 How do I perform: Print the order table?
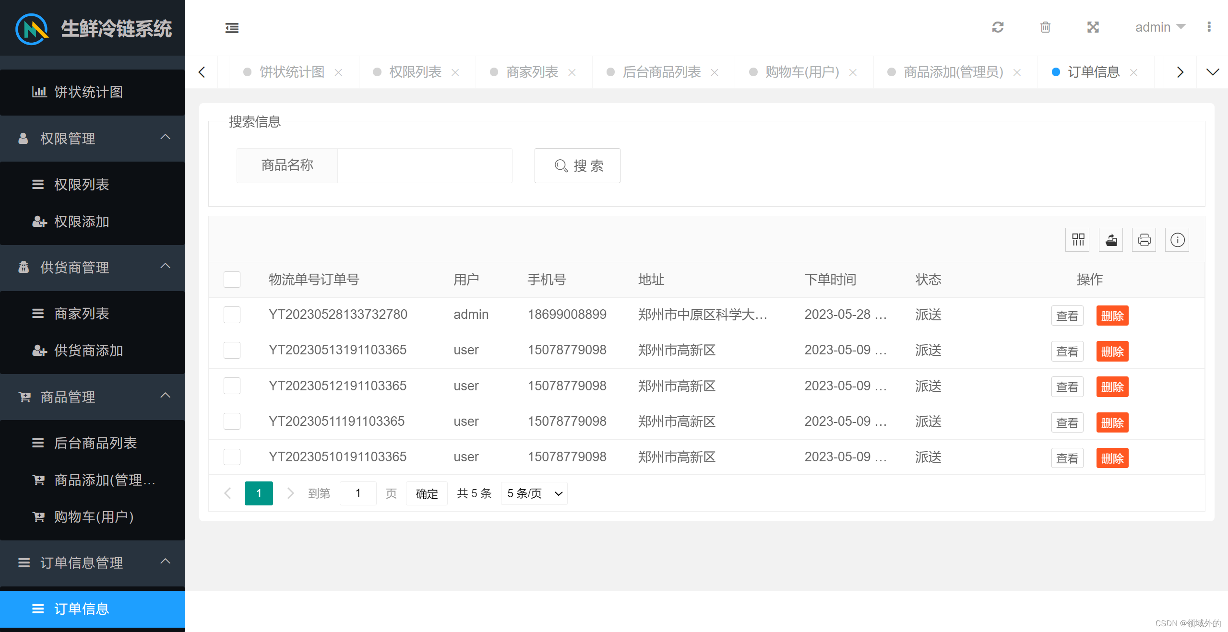click(1144, 240)
